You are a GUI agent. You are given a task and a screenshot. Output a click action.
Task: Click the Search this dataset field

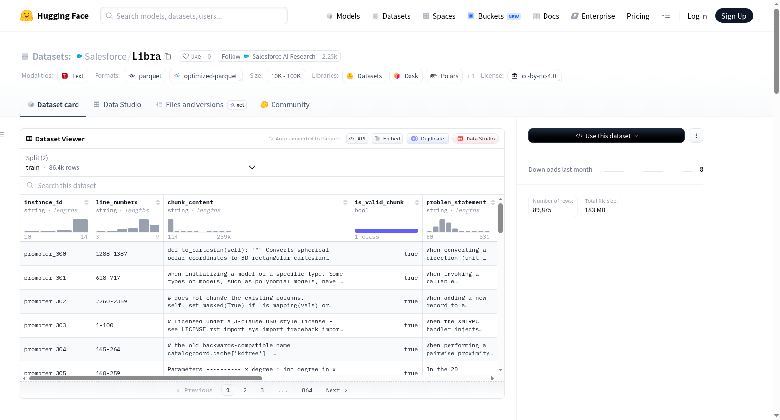pyautogui.click(x=262, y=185)
